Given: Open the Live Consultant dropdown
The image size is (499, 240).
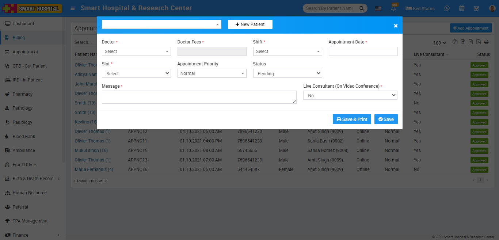Looking at the screenshot, I should [x=350, y=95].
